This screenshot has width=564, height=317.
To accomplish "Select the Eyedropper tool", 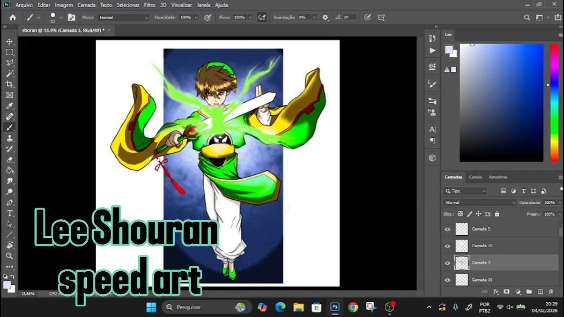I will click(x=9, y=106).
